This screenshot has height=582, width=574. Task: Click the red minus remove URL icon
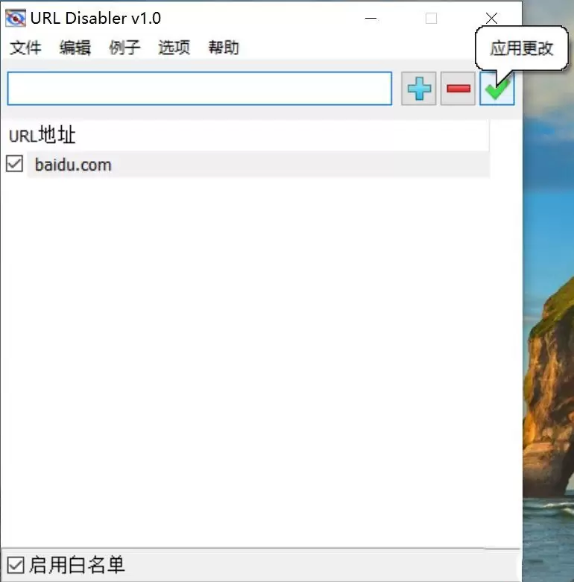point(458,89)
